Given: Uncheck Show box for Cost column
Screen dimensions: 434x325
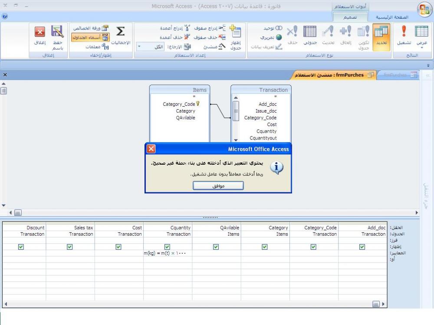Looking at the screenshot, I should [x=118, y=247].
